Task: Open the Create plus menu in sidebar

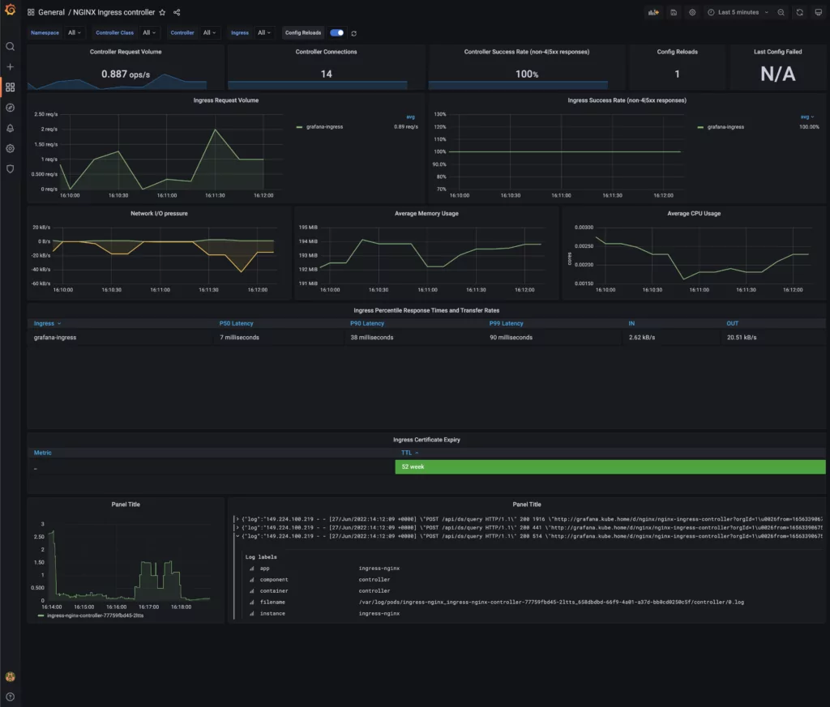Action: click(x=10, y=66)
